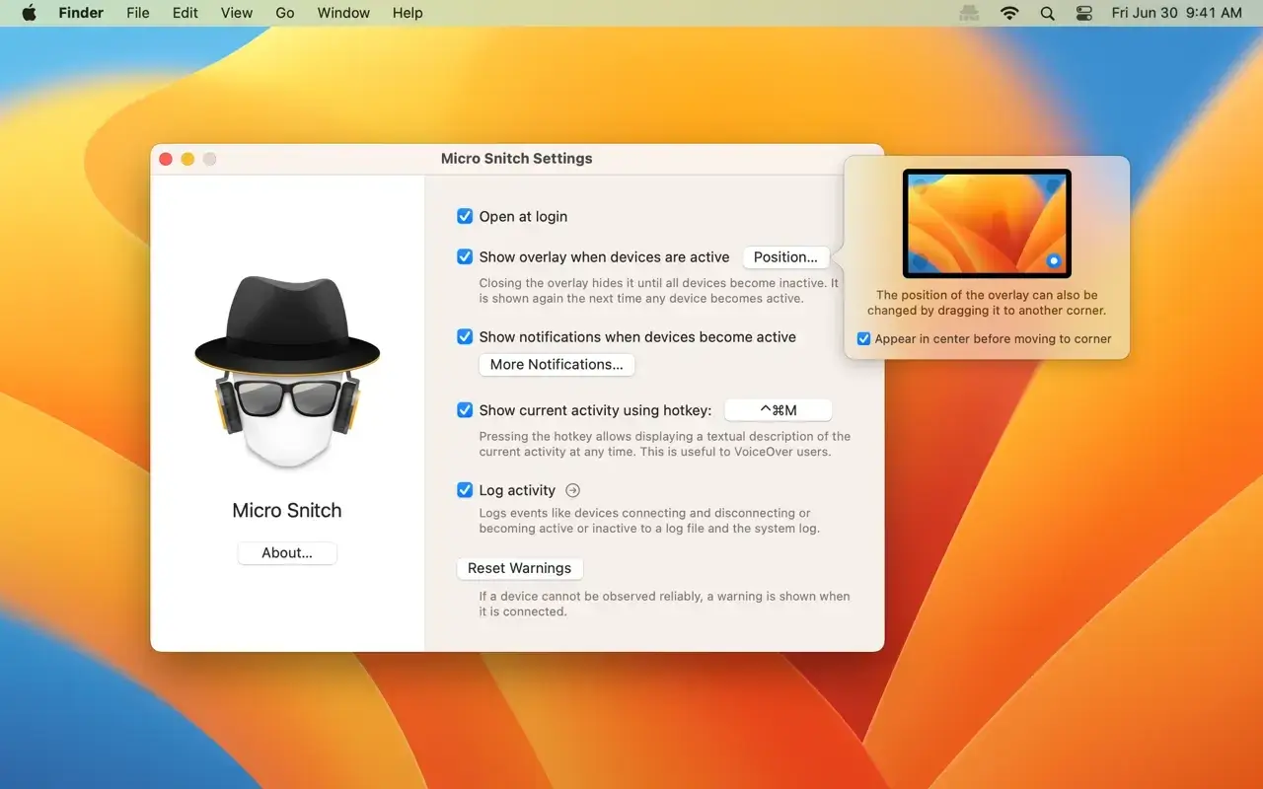1263x789 pixels.
Task: Click the hotkey recorder field showing ^⌘M
Action: 778,410
